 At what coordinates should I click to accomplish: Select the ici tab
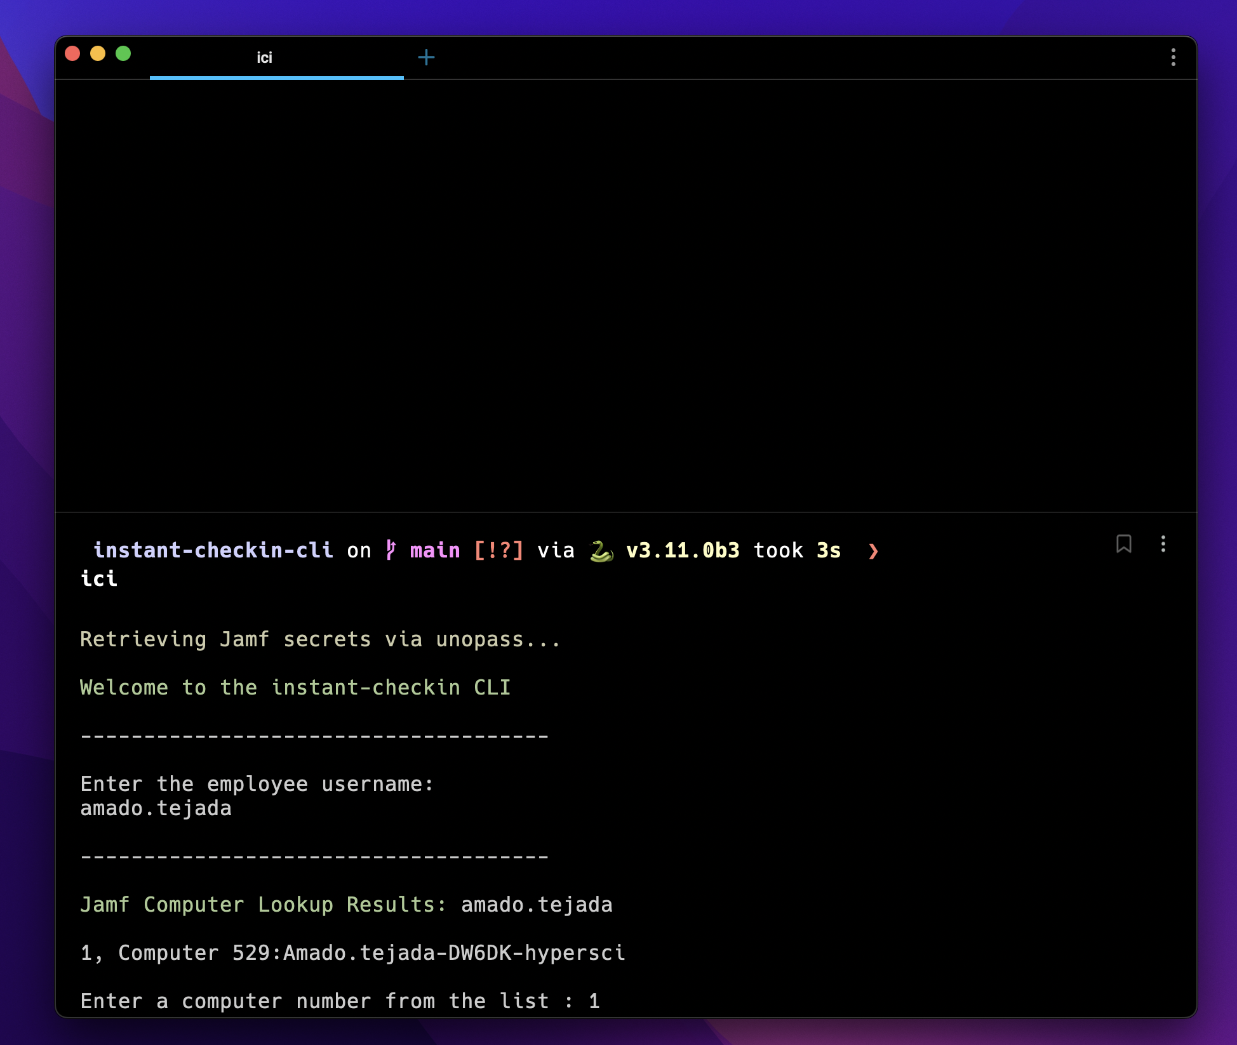[264, 58]
